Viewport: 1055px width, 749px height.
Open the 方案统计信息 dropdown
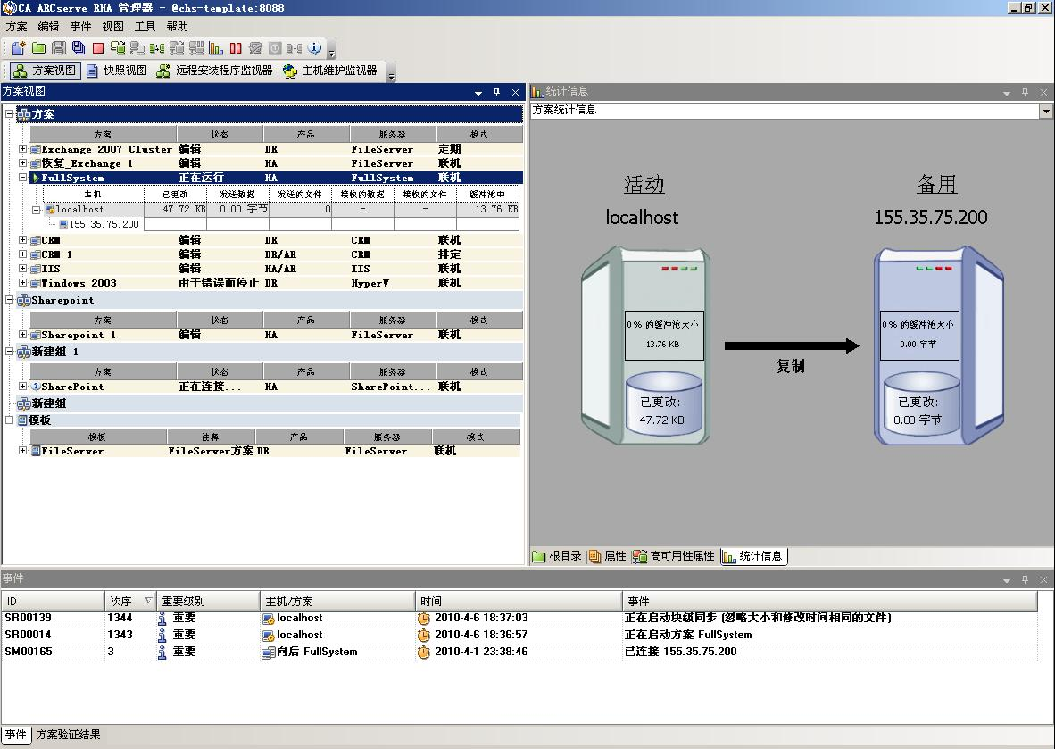1046,111
